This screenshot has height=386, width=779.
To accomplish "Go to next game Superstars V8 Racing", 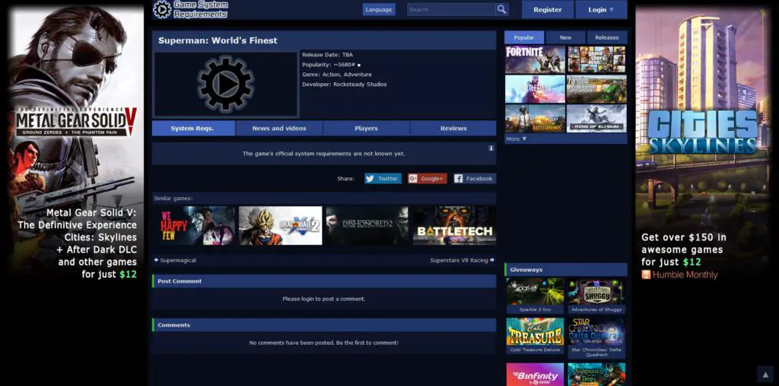I will tap(462, 260).
